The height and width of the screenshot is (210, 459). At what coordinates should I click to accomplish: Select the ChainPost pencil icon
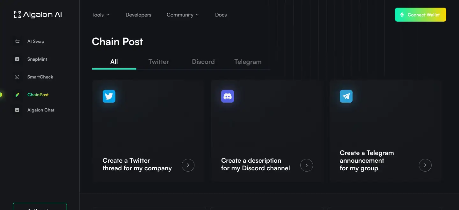pos(17,95)
